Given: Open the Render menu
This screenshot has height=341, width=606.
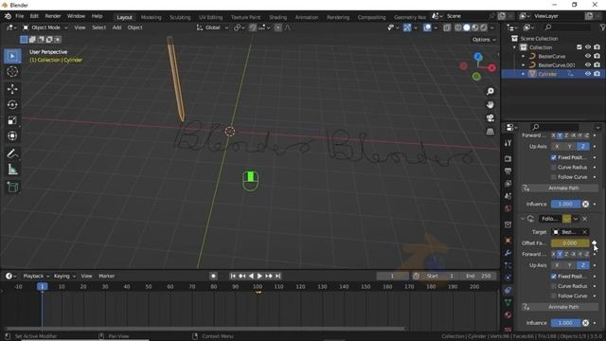Looking at the screenshot, I should [x=53, y=16].
